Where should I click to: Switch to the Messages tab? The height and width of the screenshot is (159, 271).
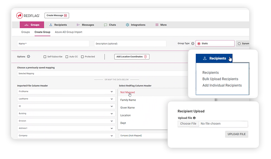coord(85,25)
